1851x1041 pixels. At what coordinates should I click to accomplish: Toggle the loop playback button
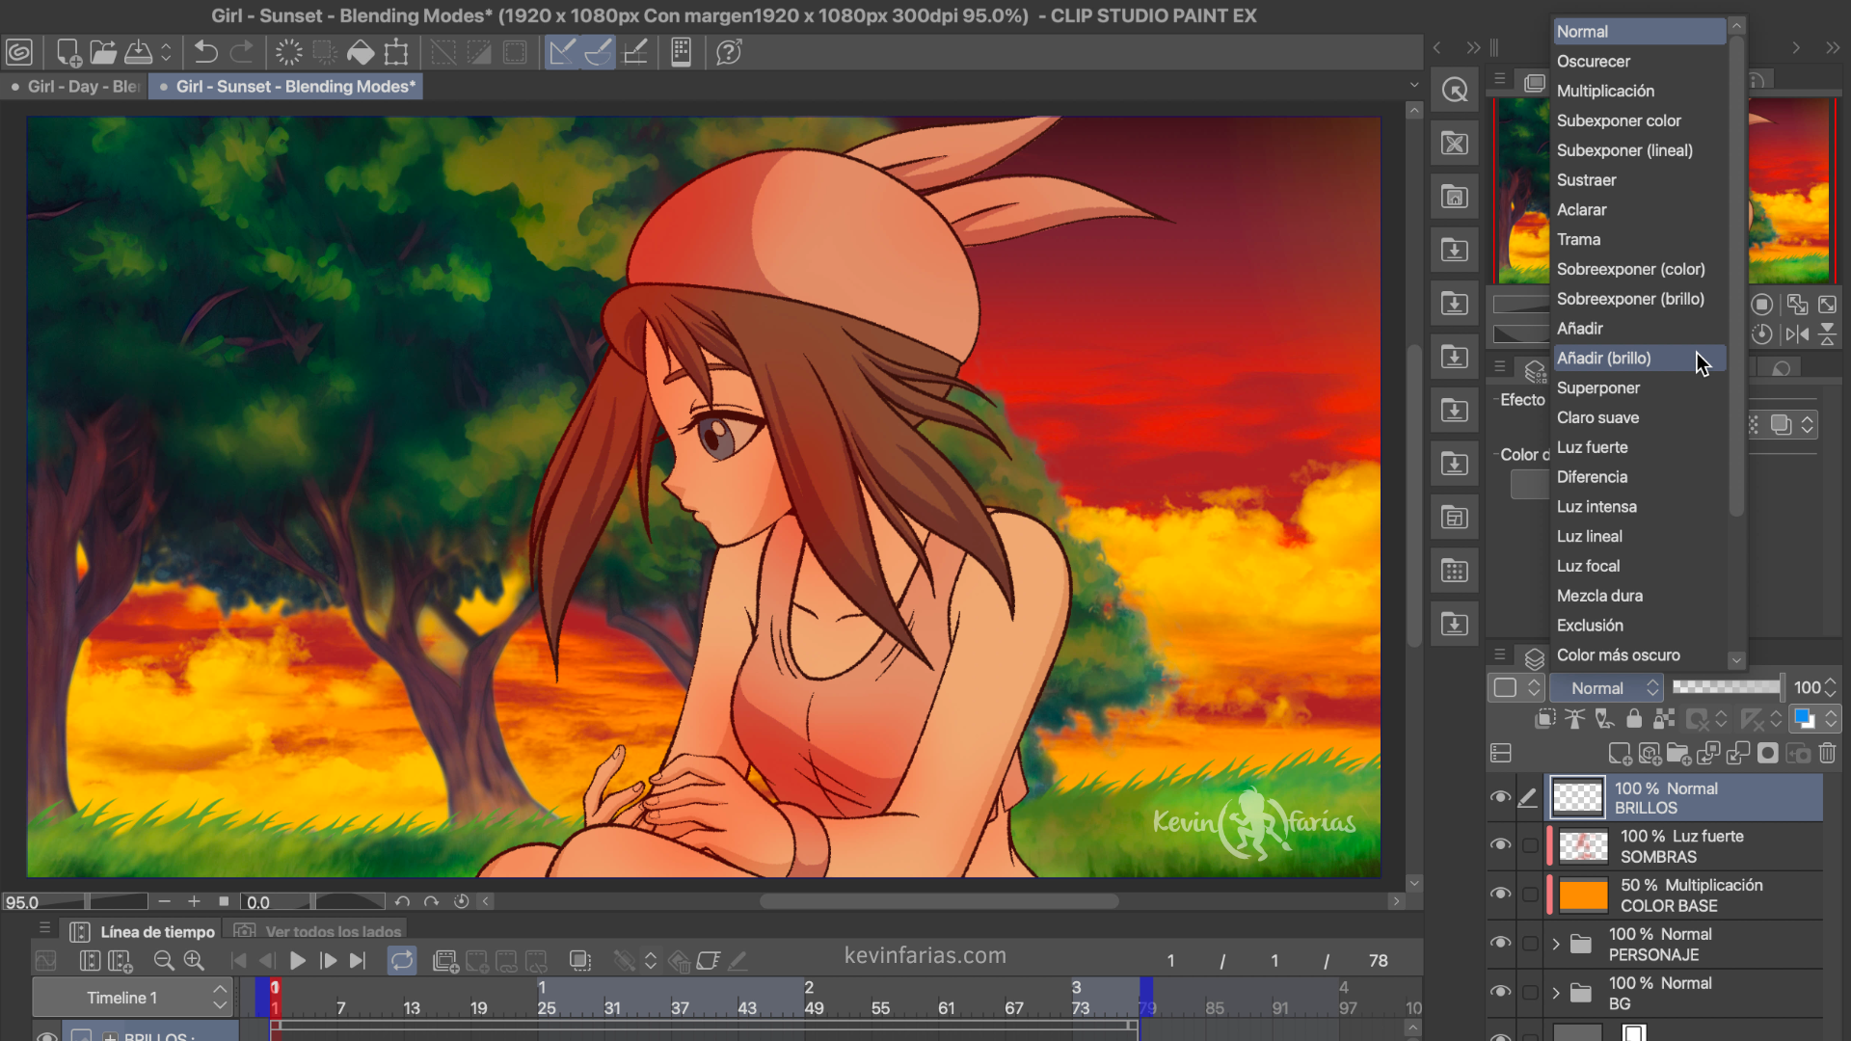click(402, 961)
